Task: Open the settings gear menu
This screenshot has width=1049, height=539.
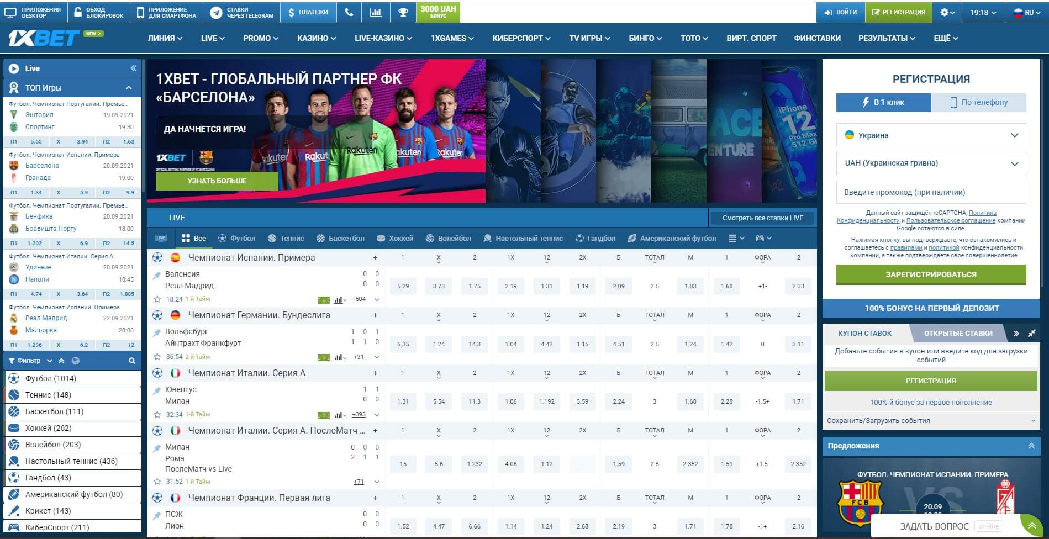Action: pyautogui.click(x=947, y=12)
